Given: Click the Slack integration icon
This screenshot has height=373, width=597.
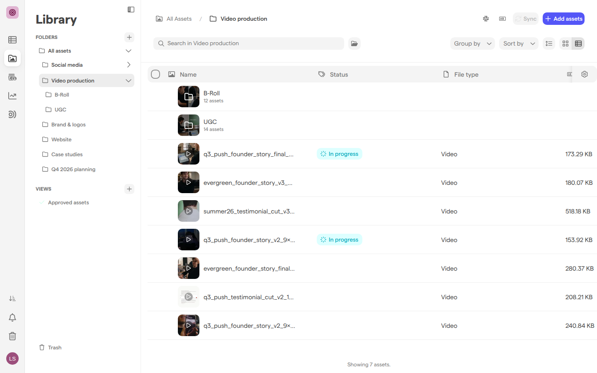Looking at the screenshot, I should 486,19.
